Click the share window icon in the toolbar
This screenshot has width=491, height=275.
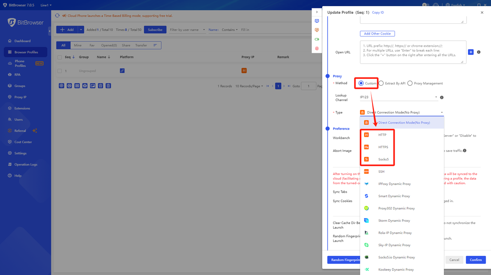coord(92,86)
